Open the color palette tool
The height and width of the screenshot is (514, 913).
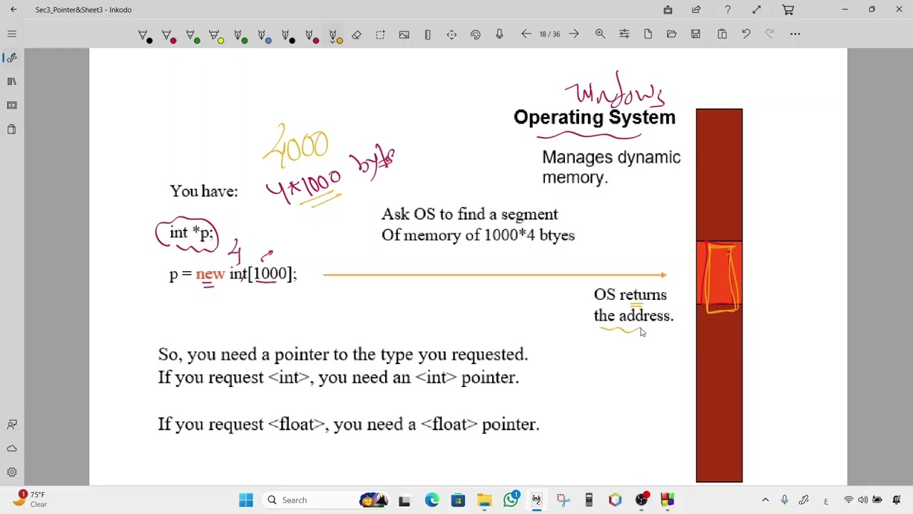pos(476,34)
